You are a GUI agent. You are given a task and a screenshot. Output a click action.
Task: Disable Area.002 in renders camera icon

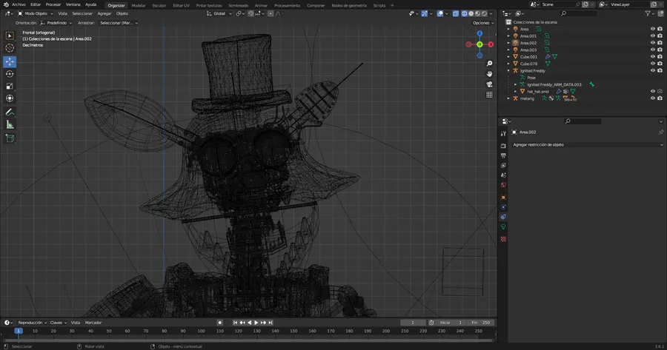(660, 43)
